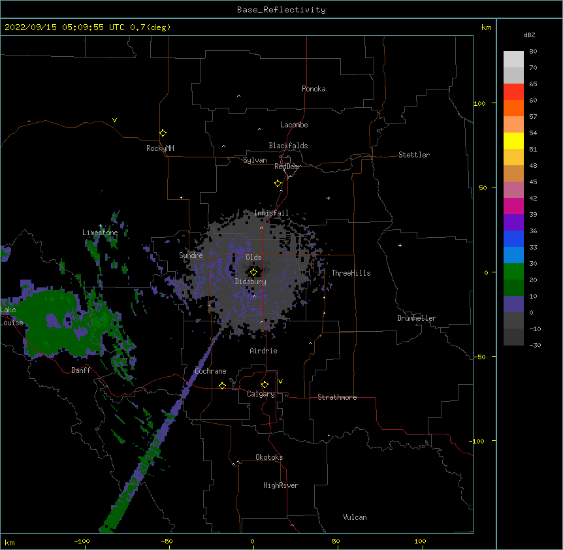Choose the blue 33–36 dBZ swatch

(513, 239)
